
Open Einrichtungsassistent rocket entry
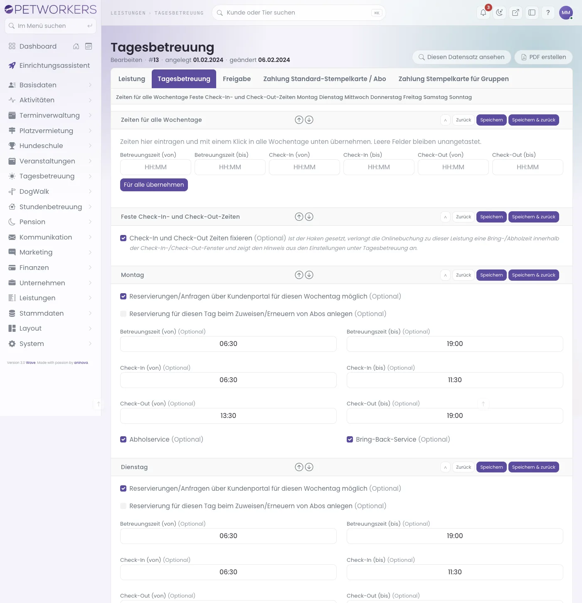pos(50,65)
